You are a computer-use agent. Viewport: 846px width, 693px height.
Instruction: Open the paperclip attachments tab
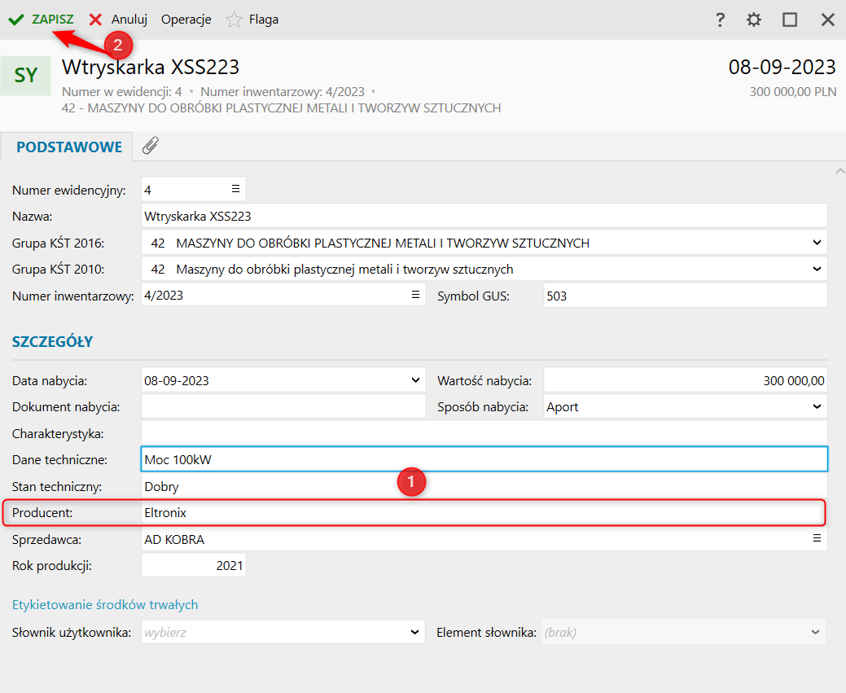click(x=151, y=147)
